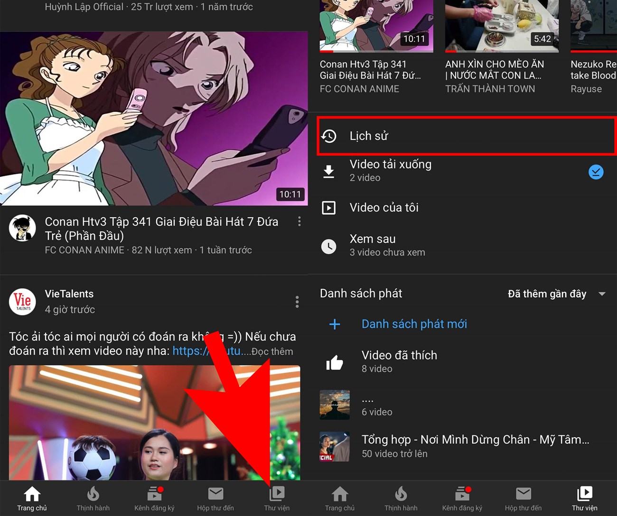Open Video của tôi
Screen dimensions: 617x516
[463, 208]
